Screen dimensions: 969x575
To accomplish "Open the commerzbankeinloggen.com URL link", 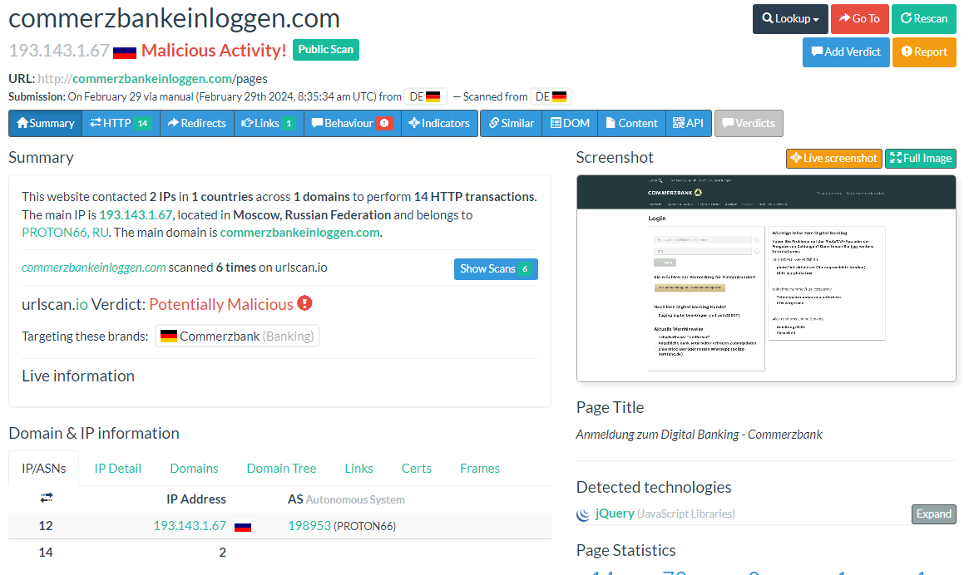I will pyautogui.click(x=152, y=78).
